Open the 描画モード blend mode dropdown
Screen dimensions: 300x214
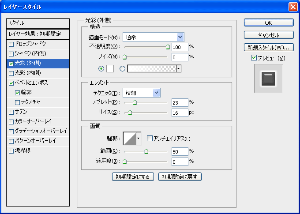point(153,37)
